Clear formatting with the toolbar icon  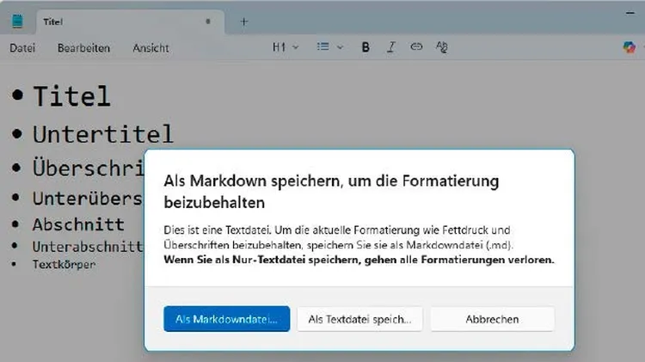[x=442, y=47]
